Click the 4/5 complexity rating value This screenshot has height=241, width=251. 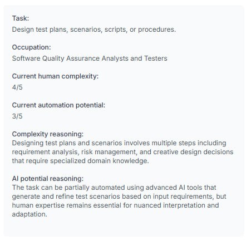[x=17, y=87]
